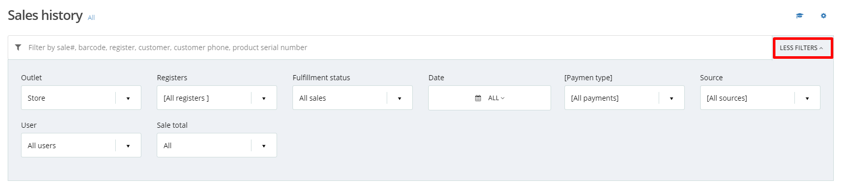Click the calendar icon in Date

478,98
